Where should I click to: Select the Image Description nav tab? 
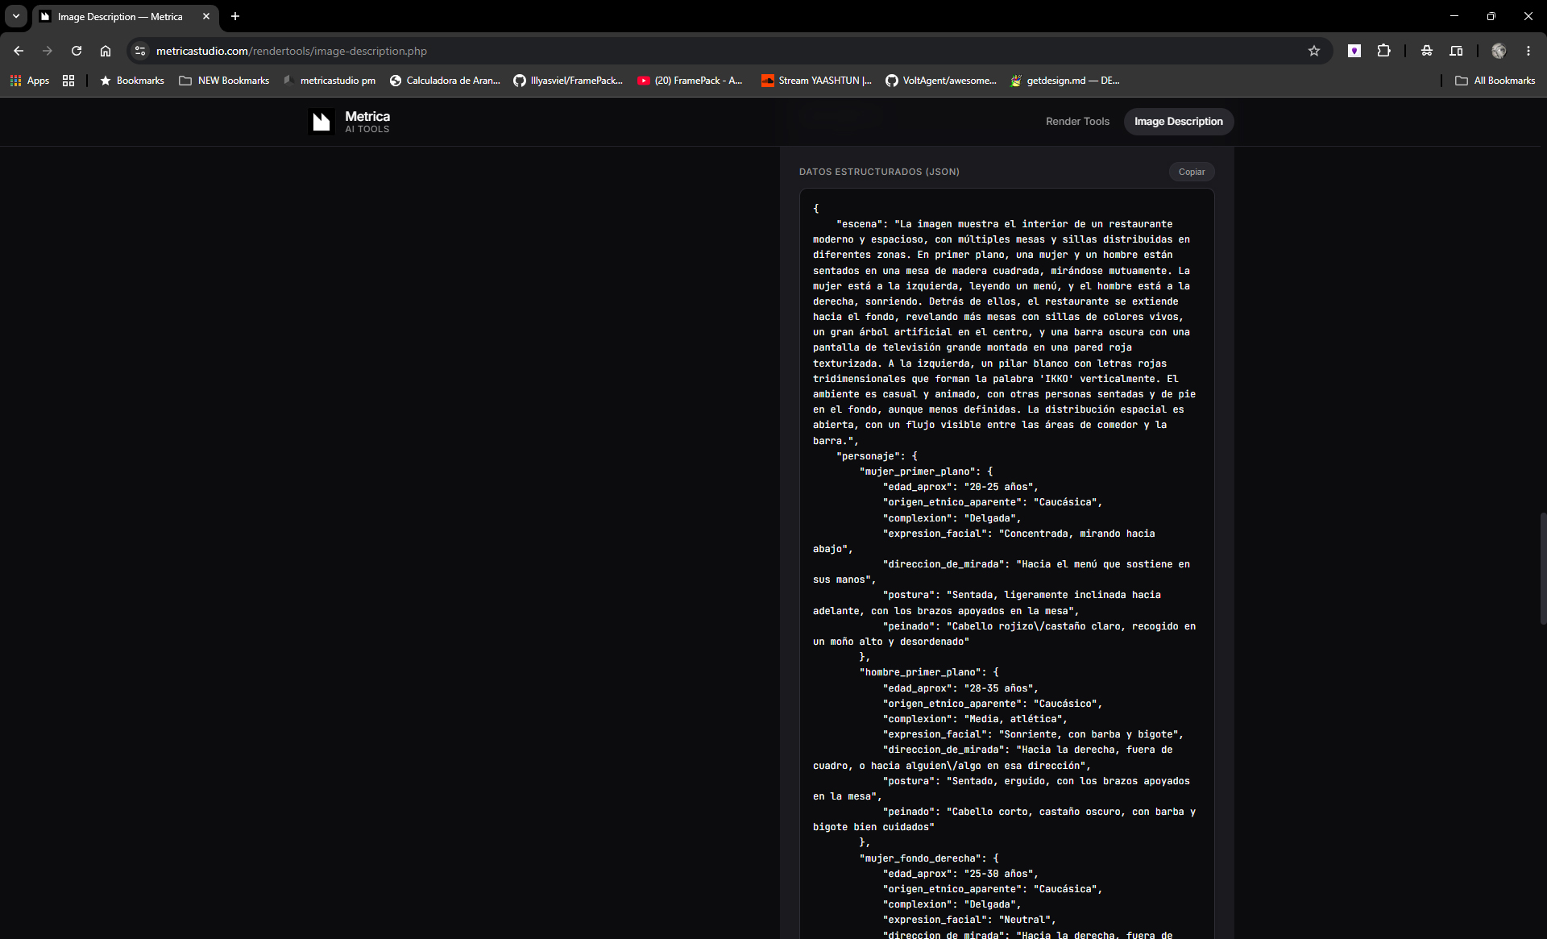1178,122
